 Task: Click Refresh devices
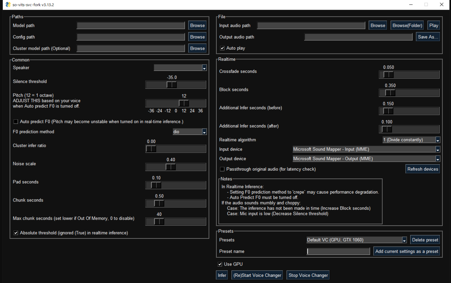pyautogui.click(x=423, y=169)
